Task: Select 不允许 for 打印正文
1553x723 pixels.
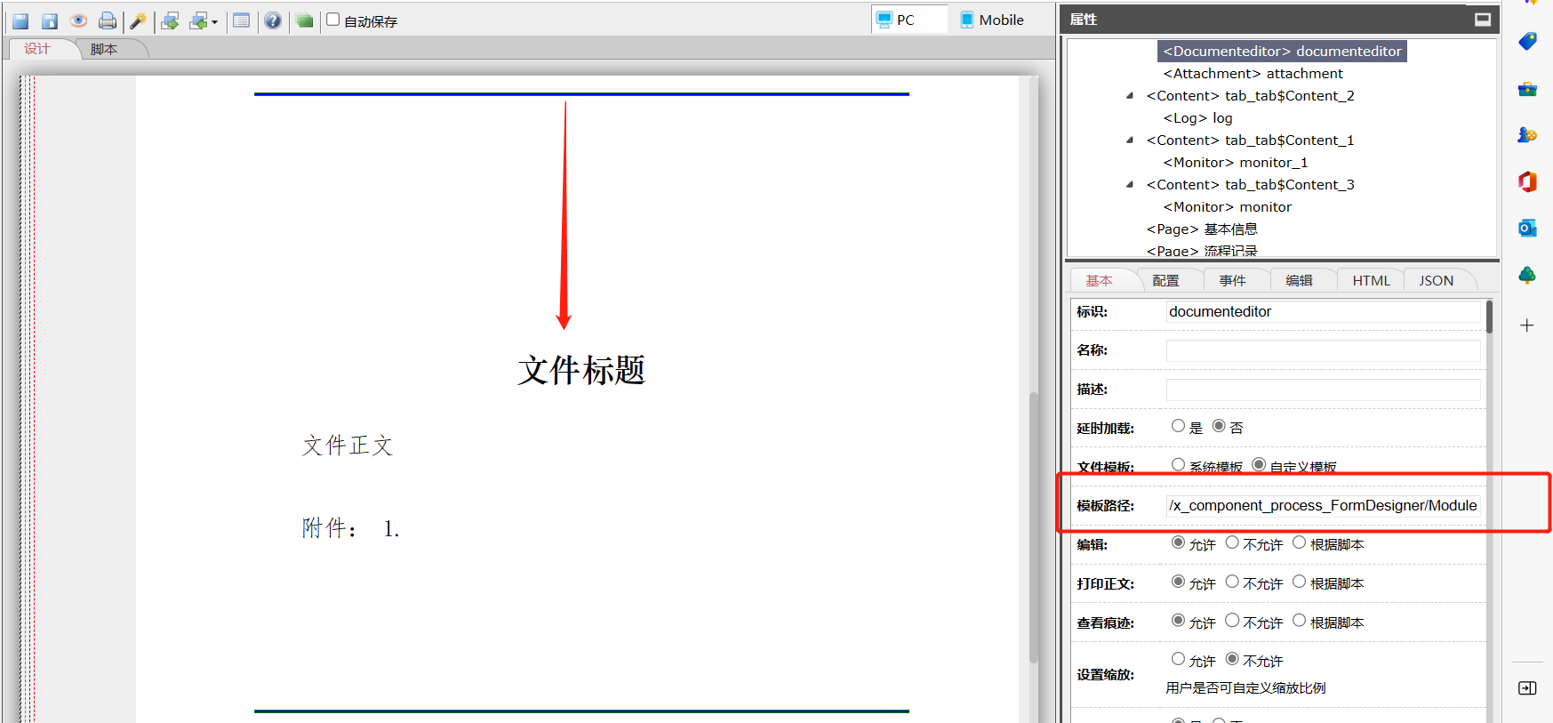Action: pos(1232,582)
